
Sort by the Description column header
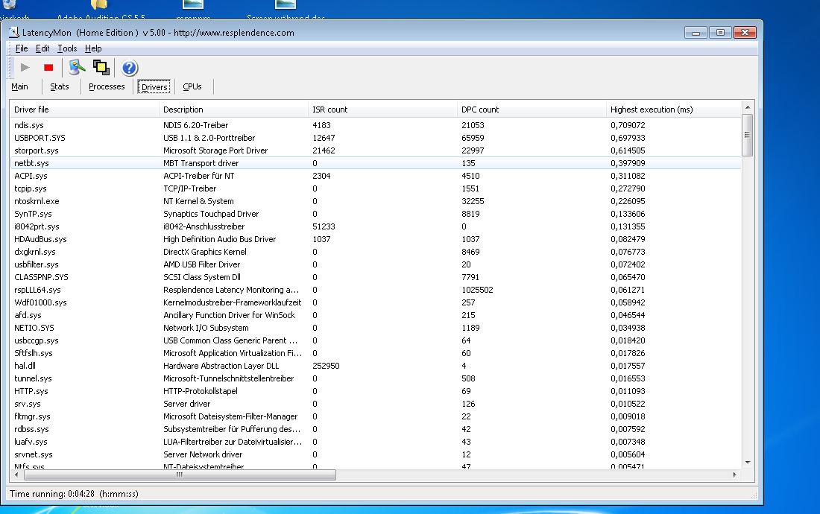tap(234, 110)
